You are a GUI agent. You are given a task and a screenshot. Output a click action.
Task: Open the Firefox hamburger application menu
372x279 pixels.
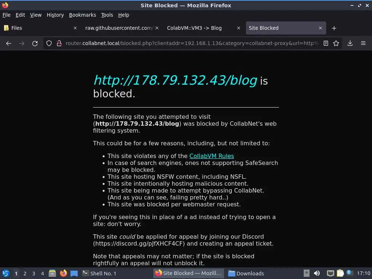(363, 44)
